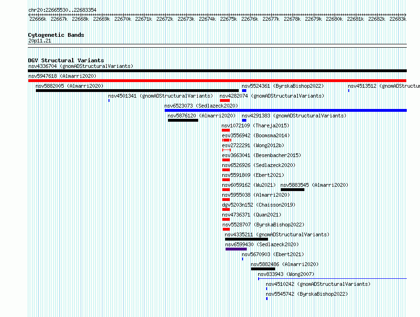
Task: Click nsv5883545 (Almarri2020) label
Action: (x=314, y=185)
